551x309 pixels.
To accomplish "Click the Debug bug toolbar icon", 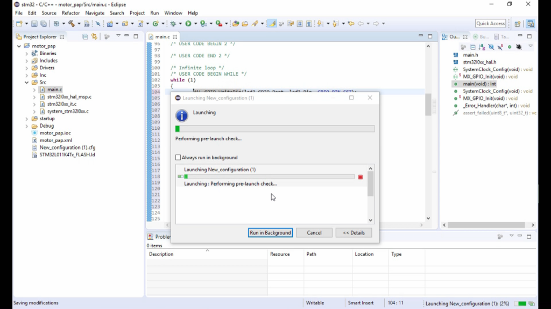I will point(173,24).
